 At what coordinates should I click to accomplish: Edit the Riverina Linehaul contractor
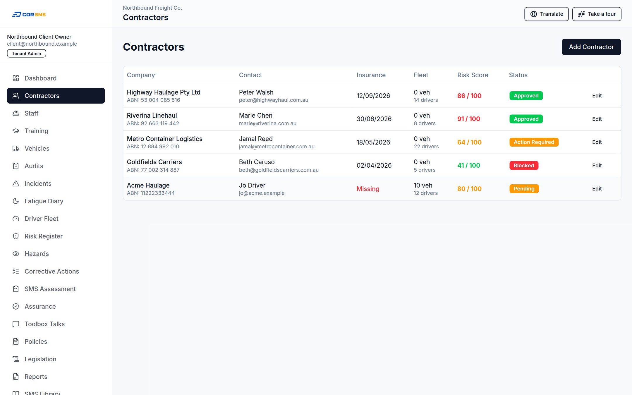[x=597, y=119]
